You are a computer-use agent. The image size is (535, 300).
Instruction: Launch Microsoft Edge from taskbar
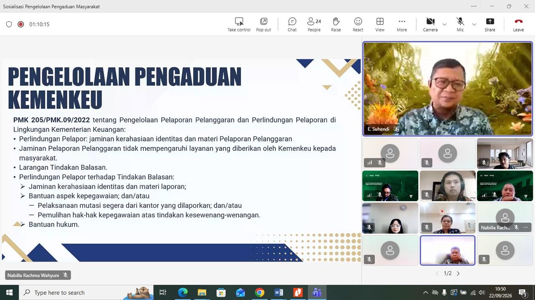183,292
